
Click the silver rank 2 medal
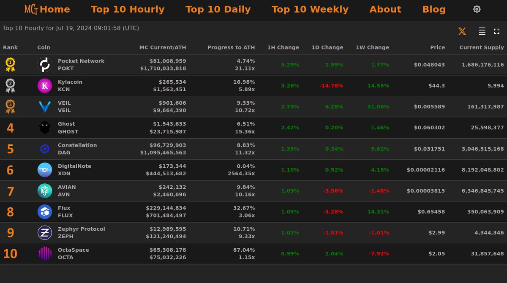click(10, 86)
